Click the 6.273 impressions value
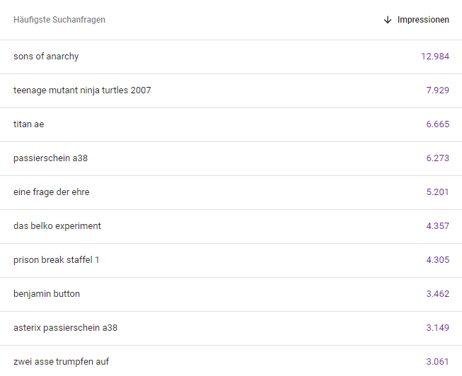 pos(437,158)
